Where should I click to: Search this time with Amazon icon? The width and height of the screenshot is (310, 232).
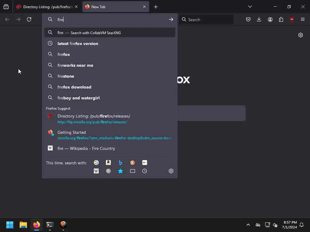[108, 163]
